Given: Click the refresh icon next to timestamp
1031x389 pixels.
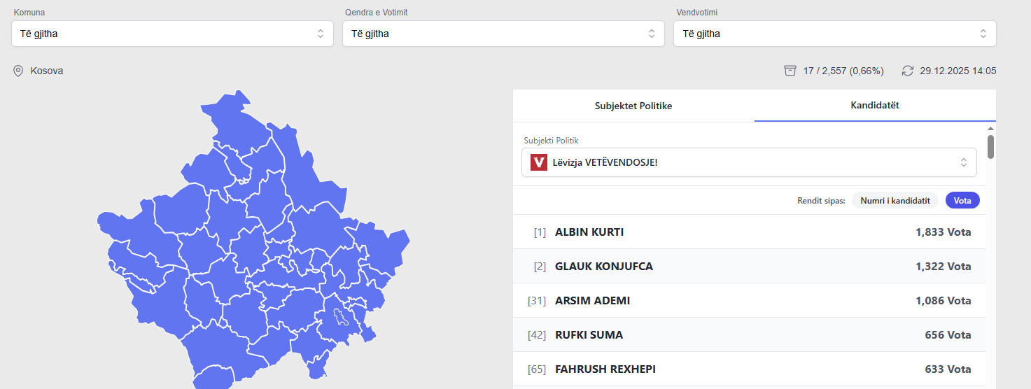Looking at the screenshot, I should coord(908,71).
